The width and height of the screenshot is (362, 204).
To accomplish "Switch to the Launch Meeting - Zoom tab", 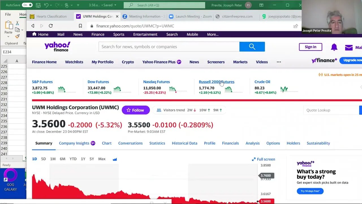I will pos(190,16).
